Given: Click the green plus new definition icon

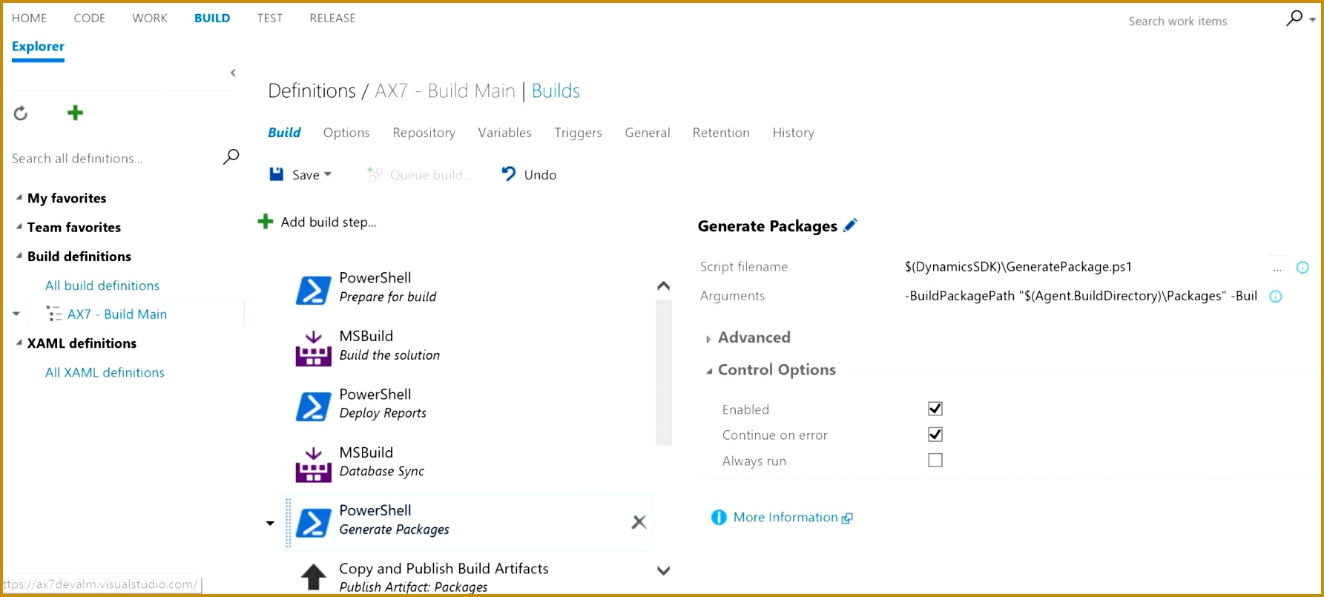Looking at the screenshot, I should [x=75, y=113].
